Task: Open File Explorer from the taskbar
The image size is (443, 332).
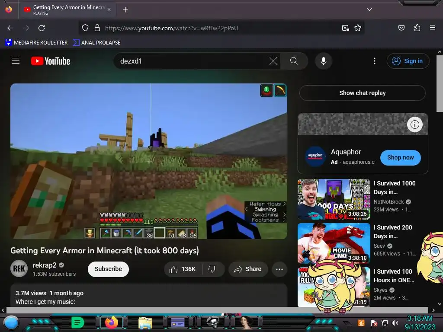Action: tap(145, 322)
